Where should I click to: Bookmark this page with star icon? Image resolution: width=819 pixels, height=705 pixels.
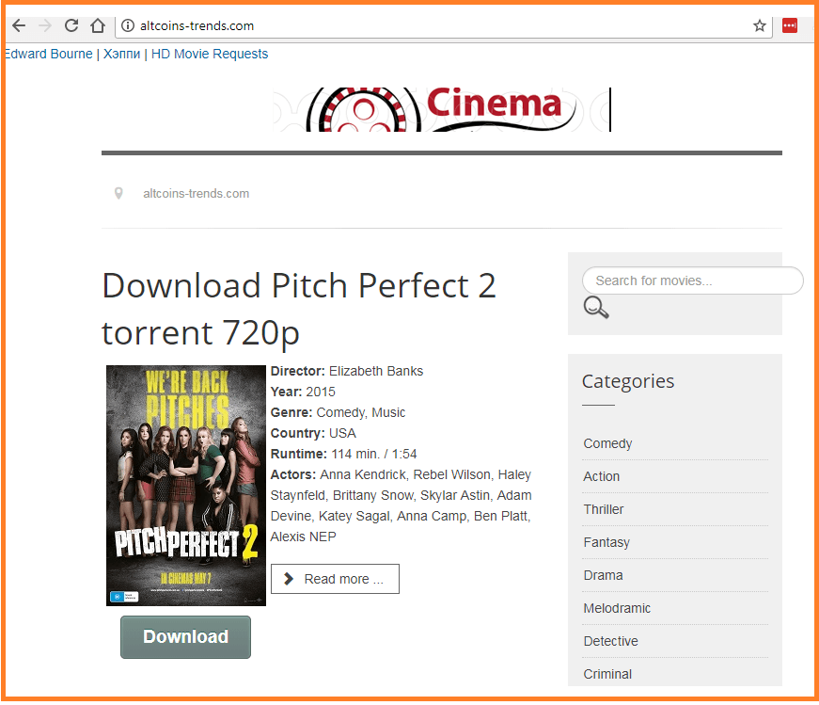coord(760,25)
